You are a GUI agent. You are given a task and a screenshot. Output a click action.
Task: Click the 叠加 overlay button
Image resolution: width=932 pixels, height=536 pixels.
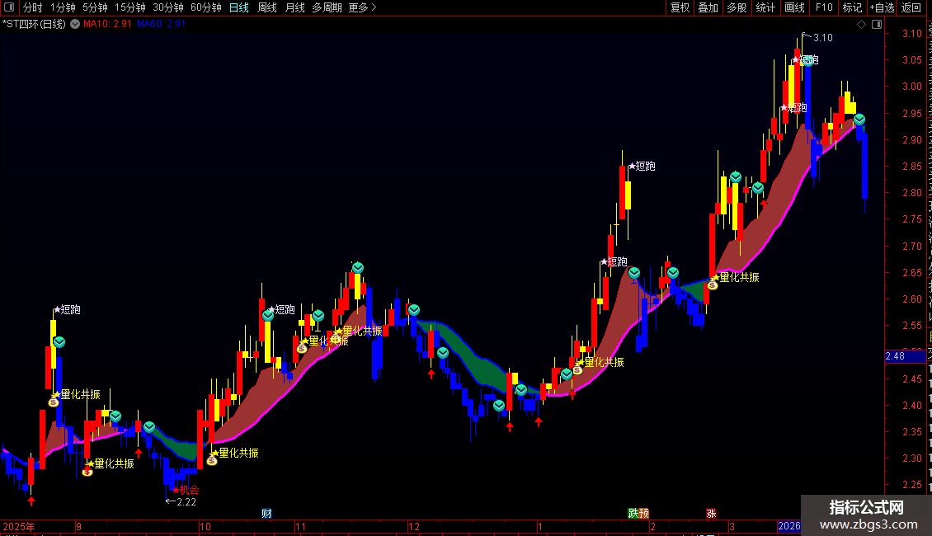pyautogui.click(x=708, y=7)
